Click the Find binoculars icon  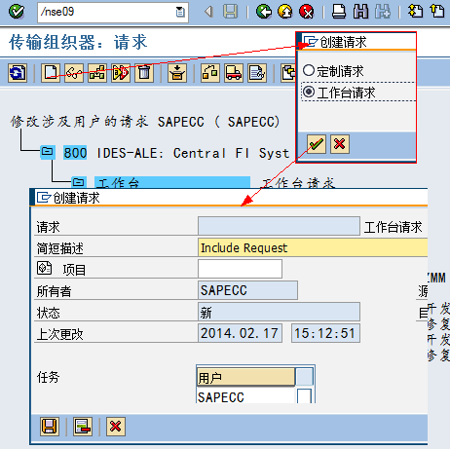360,12
